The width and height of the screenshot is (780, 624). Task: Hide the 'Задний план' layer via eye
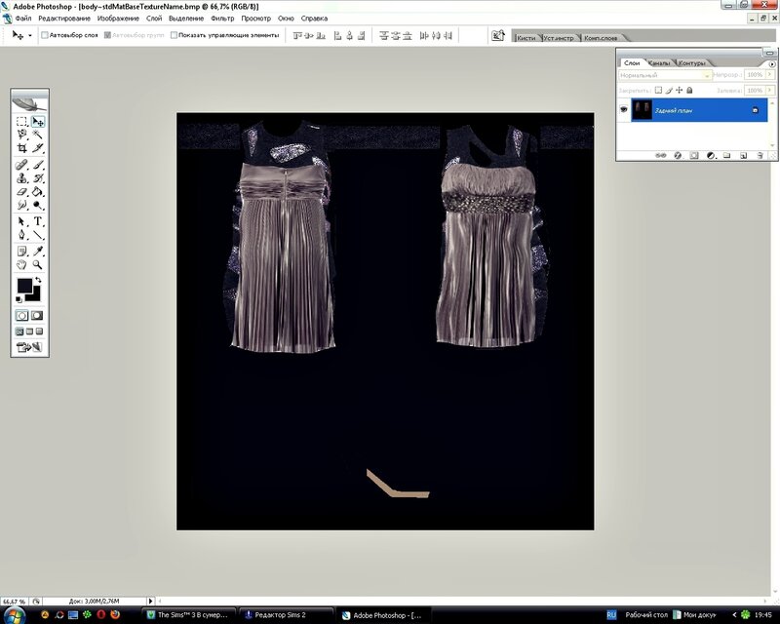pyautogui.click(x=624, y=110)
